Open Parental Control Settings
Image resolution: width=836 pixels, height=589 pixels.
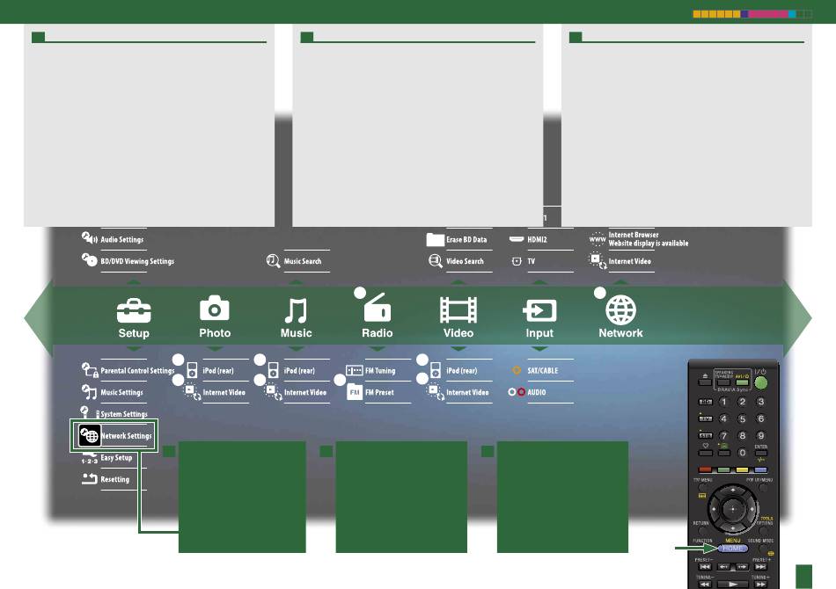click(128, 370)
